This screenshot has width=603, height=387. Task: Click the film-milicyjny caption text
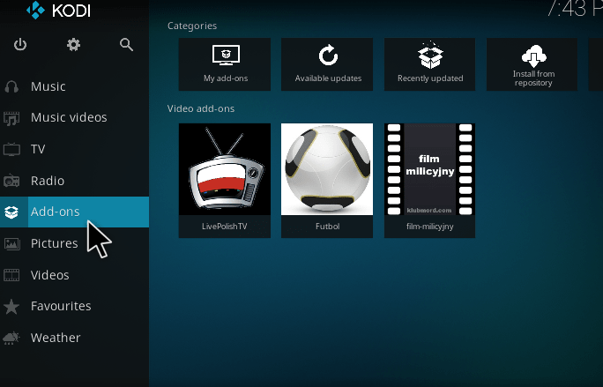coord(430,227)
